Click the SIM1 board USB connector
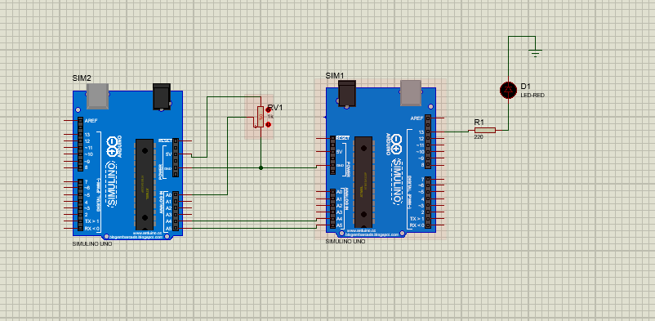The image size is (655, 321). [x=410, y=92]
